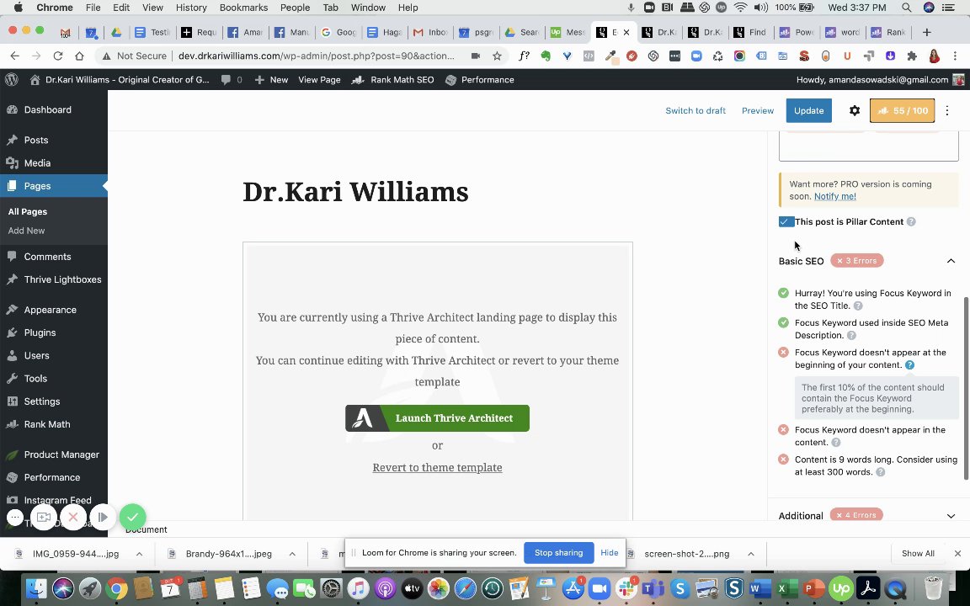Click Notify me! link
The height and width of the screenshot is (606, 970).
click(835, 196)
